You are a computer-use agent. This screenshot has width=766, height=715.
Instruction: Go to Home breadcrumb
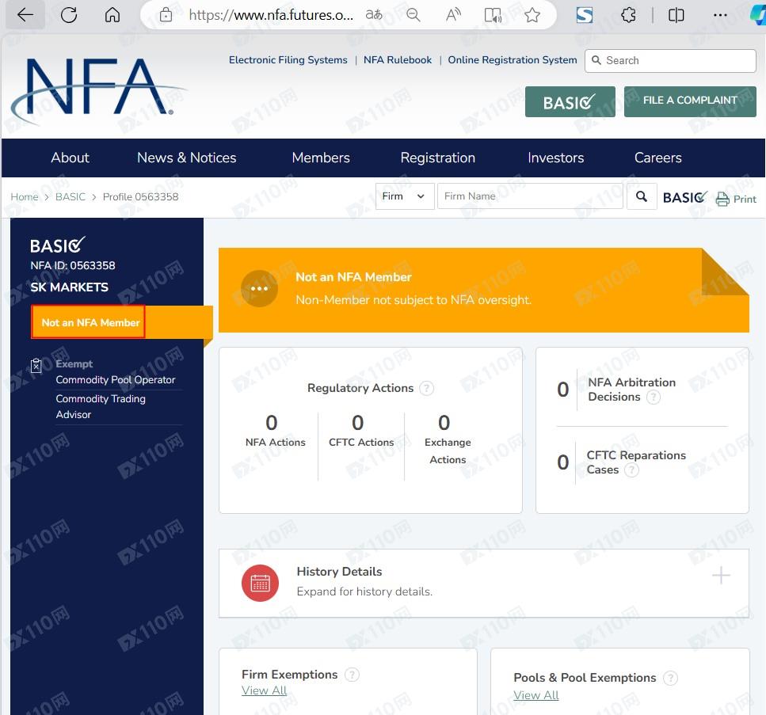(x=25, y=197)
